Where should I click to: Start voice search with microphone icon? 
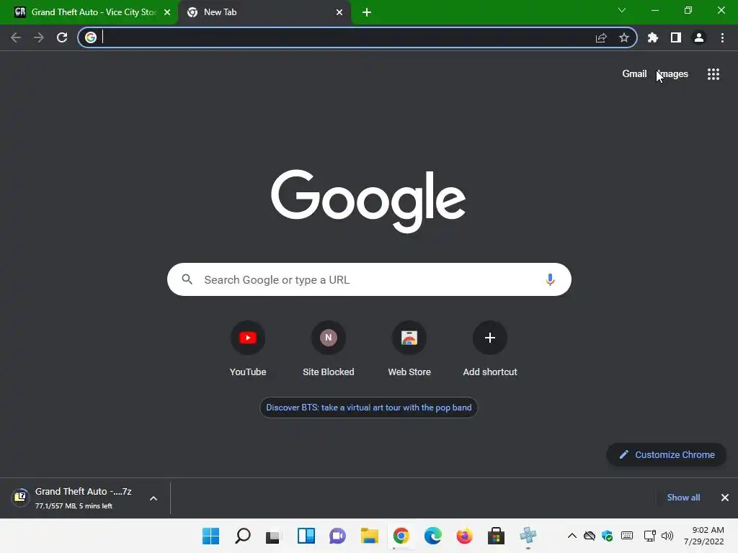pos(550,280)
